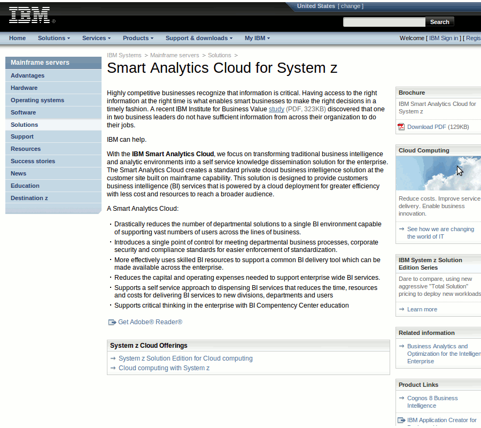Click the Cloud Computing panel heading
481x428 pixels.
point(424,150)
